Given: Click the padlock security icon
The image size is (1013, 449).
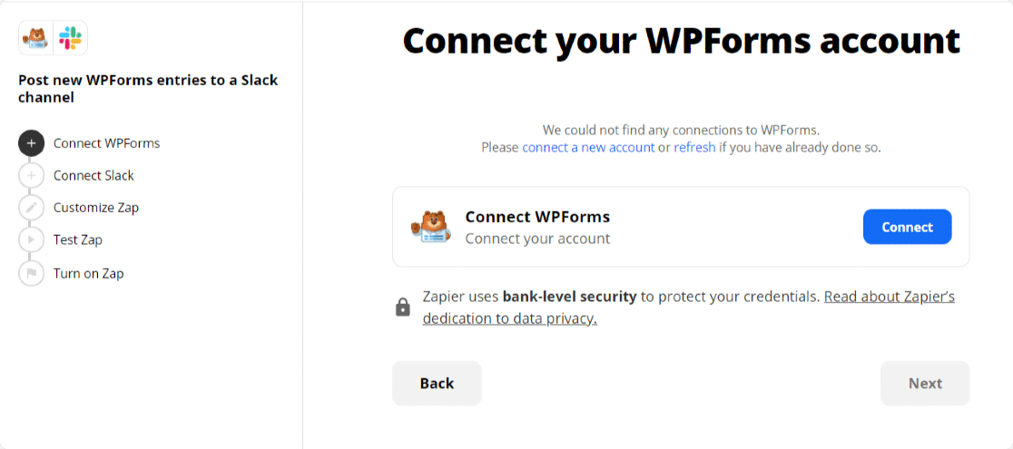Looking at the screenshot, I should pyautogui.click(x=403, y=307).
